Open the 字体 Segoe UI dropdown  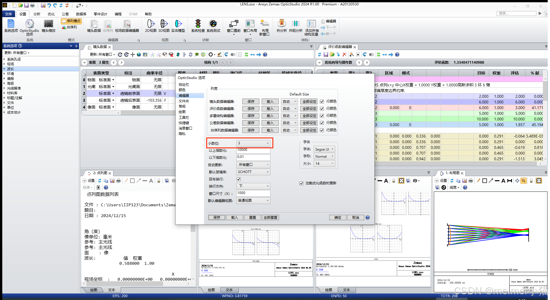324,149
